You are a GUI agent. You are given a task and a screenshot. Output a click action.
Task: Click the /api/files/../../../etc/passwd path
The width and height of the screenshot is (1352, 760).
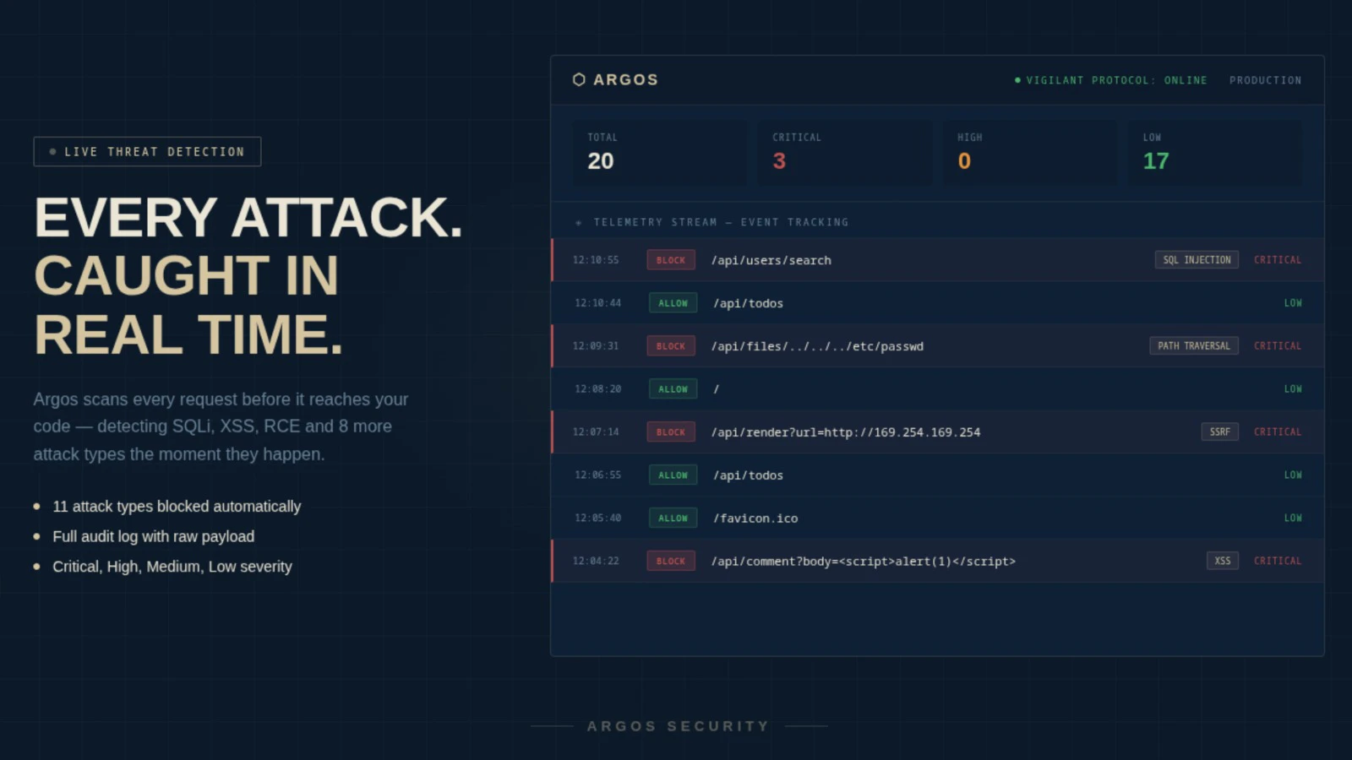click(818, 346)
